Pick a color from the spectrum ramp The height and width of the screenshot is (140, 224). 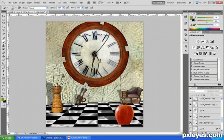205,29
